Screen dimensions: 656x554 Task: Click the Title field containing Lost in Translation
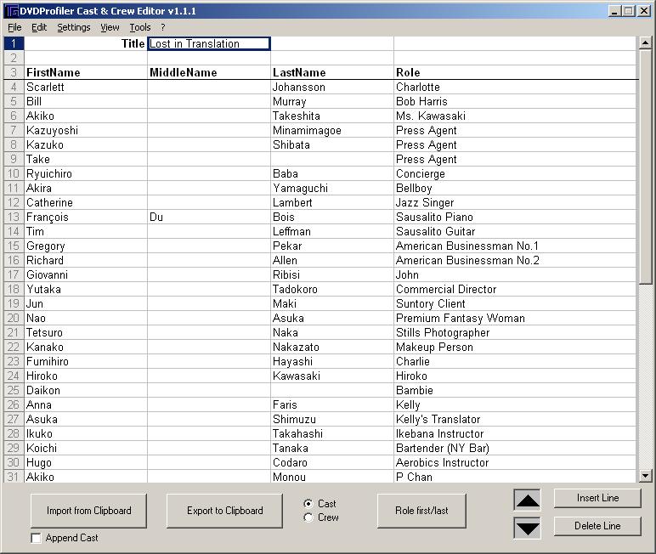(209, 43)
